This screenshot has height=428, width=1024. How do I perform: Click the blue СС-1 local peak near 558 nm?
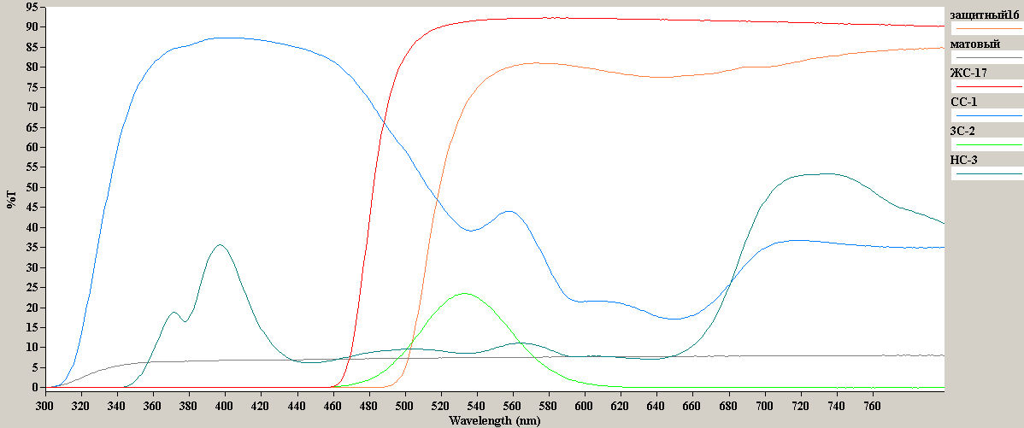[x=508, y=211]
